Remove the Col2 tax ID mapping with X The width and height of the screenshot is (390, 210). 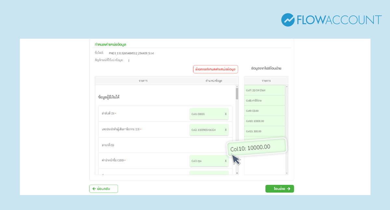pyautogui.click(x=226, y=130)
